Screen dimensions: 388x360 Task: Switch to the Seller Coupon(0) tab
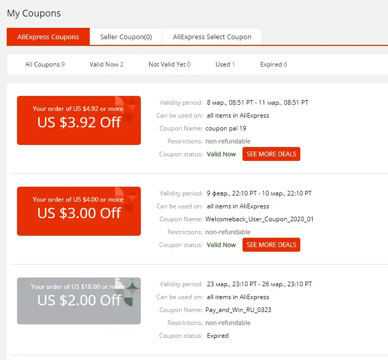tap(126, 37)
